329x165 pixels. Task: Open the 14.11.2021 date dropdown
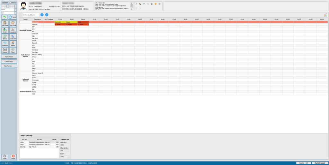pyautogui.click(x=38, y=15)
